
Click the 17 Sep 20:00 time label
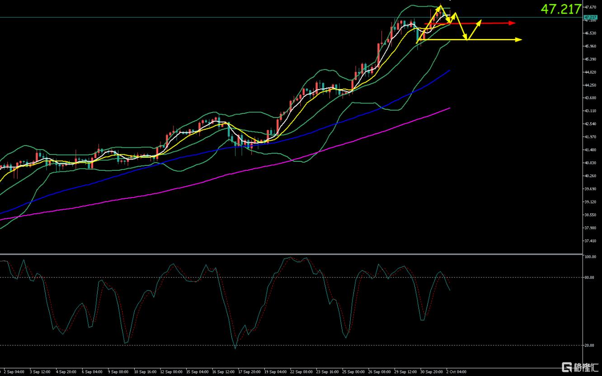(x=249, y=372)
